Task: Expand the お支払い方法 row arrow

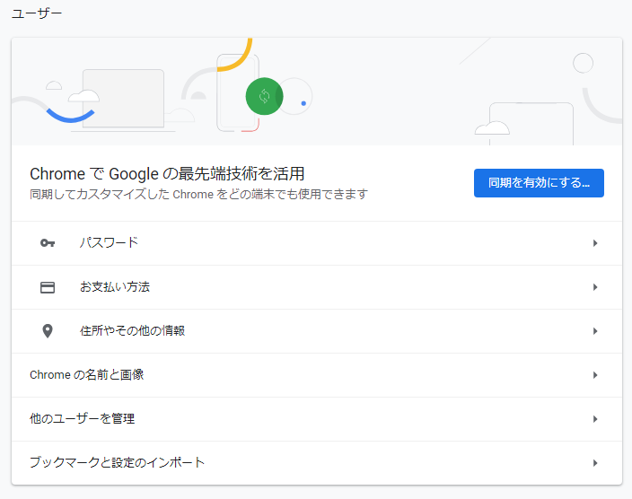Action: coord(595,287)
